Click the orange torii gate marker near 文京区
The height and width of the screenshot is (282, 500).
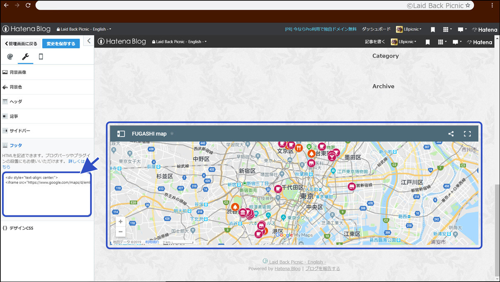coord(299,148)
